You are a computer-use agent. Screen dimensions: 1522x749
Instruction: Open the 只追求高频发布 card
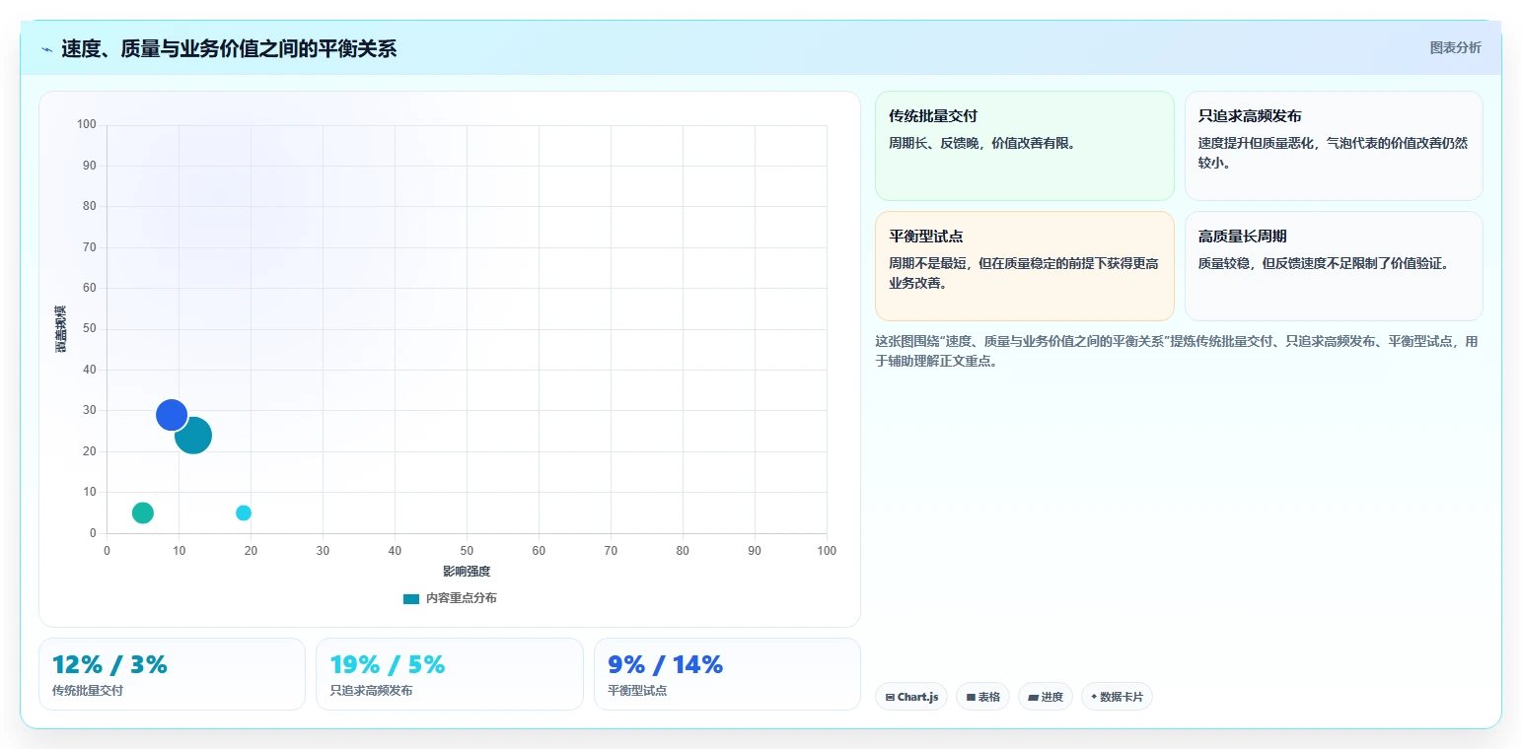click(1334, 146)
